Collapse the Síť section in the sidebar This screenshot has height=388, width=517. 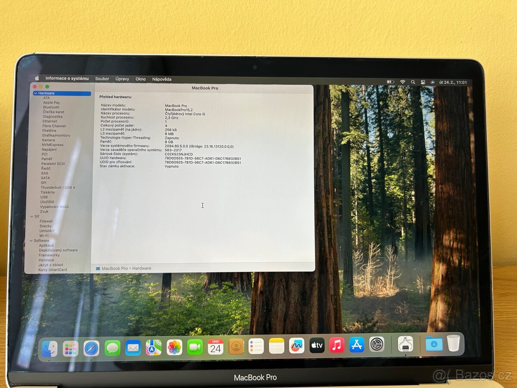32,216
